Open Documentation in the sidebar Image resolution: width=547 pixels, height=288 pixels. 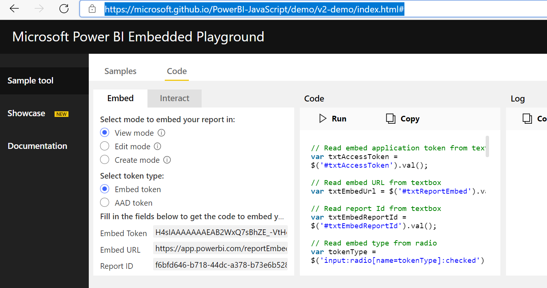click(x=37, y=146)
